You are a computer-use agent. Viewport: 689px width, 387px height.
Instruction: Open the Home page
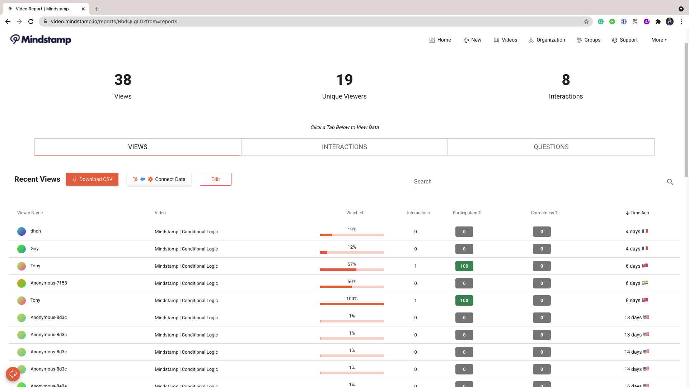tap(440, 40)
